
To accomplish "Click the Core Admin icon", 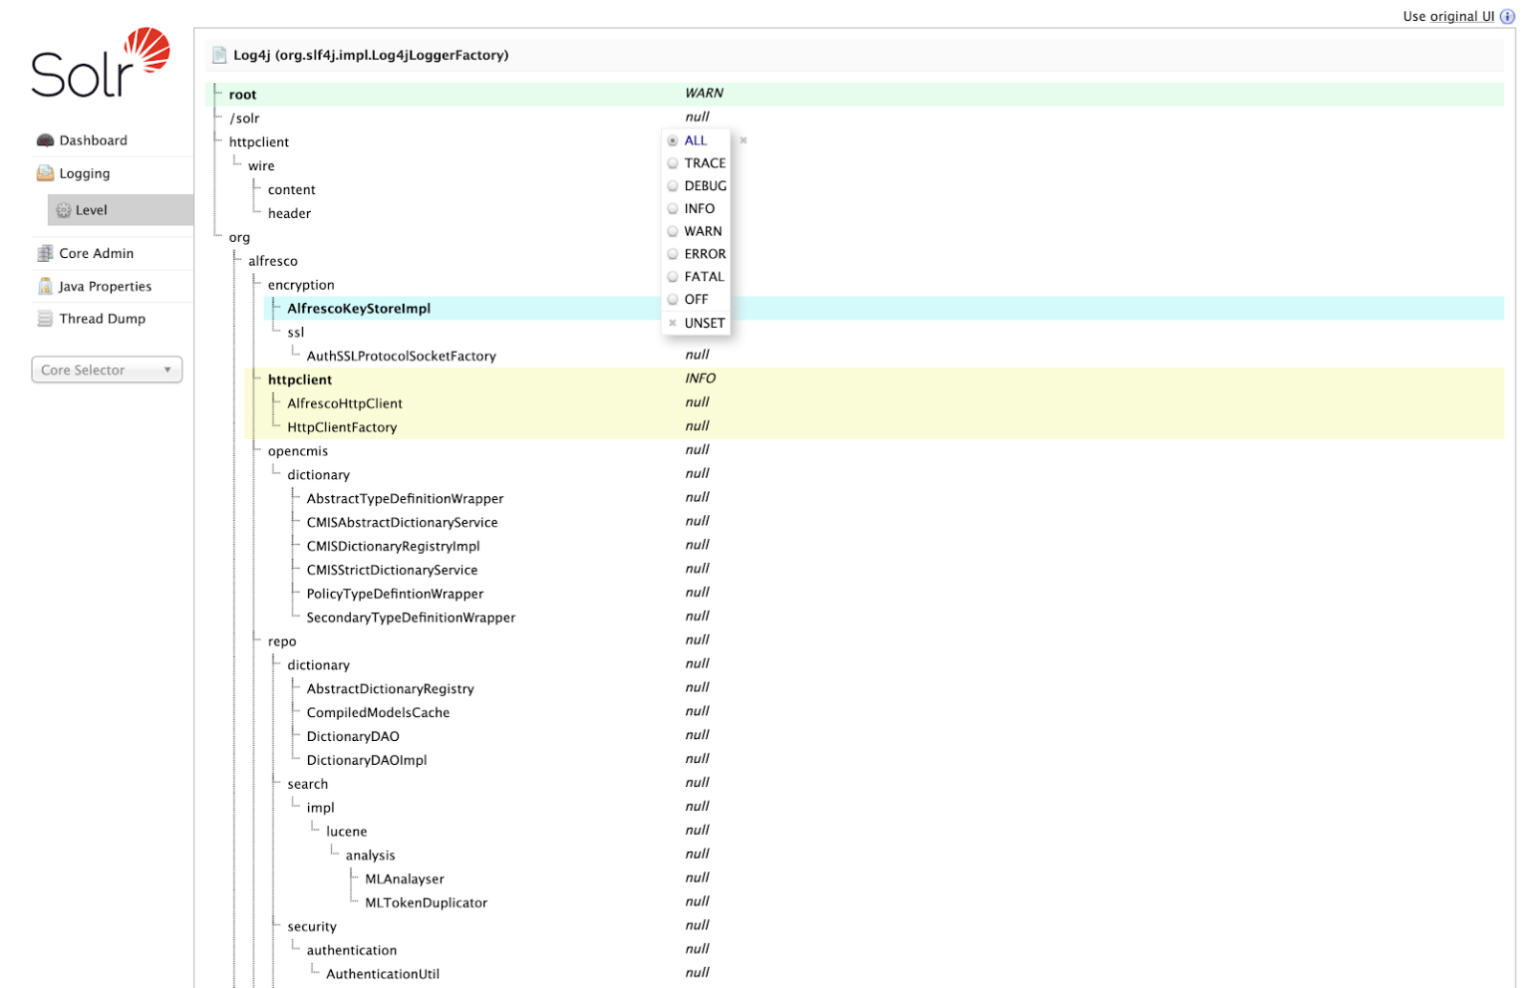I will pos(45,253).
